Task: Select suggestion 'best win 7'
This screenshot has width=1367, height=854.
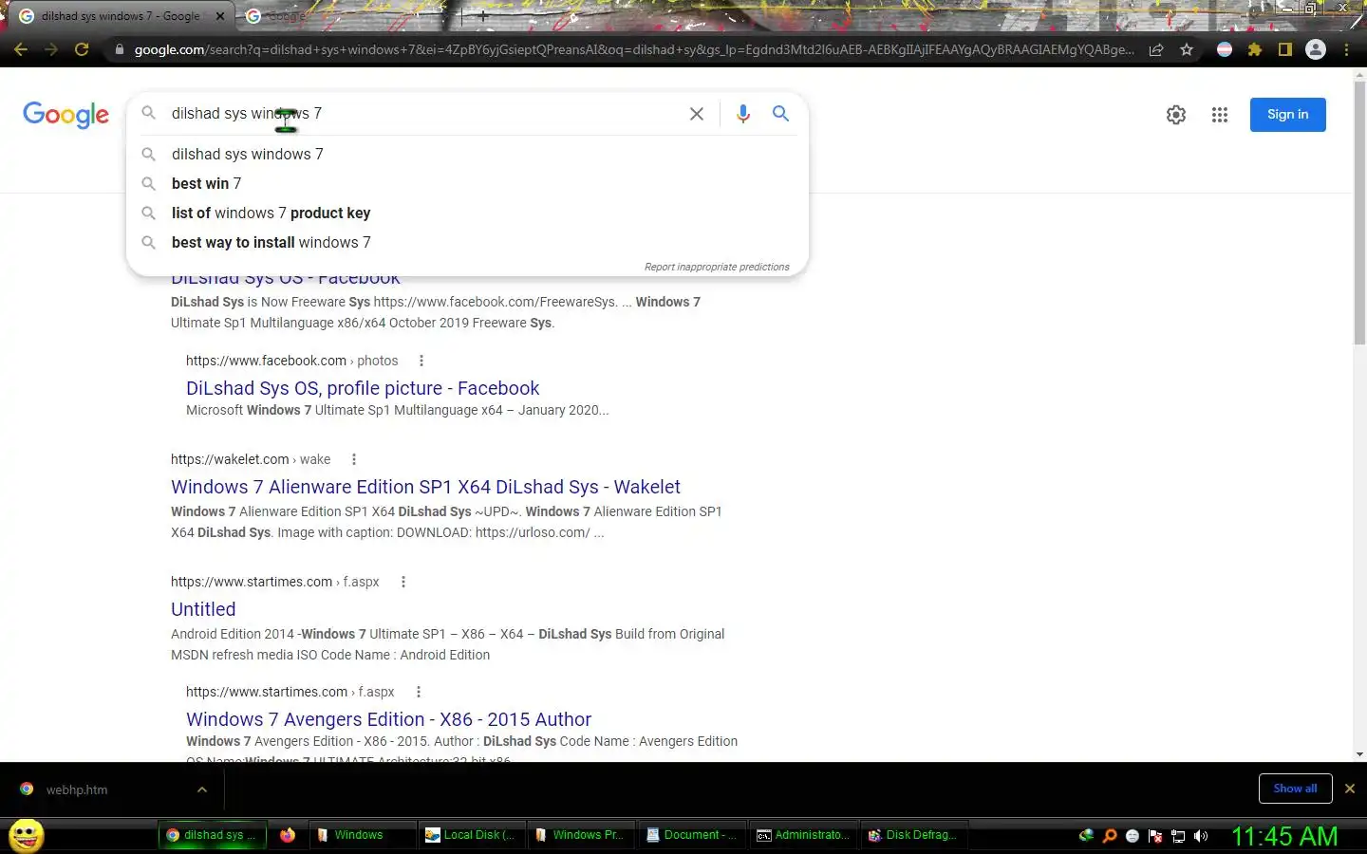Action: (467, 183)
